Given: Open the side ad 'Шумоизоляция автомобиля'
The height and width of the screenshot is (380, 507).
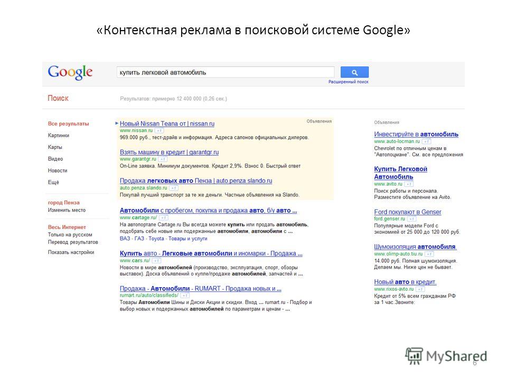Looking at the screenshot, I should coord(416,246).
